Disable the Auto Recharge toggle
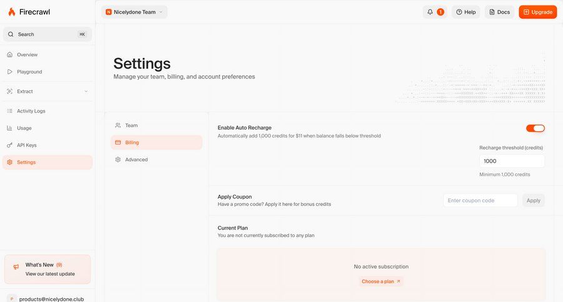563x302 pixels. [x=535, y=128]
